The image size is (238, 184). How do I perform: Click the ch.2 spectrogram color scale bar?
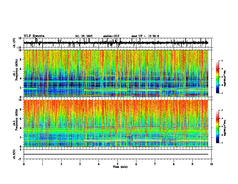pyautogui.click(x=218, y=127)
